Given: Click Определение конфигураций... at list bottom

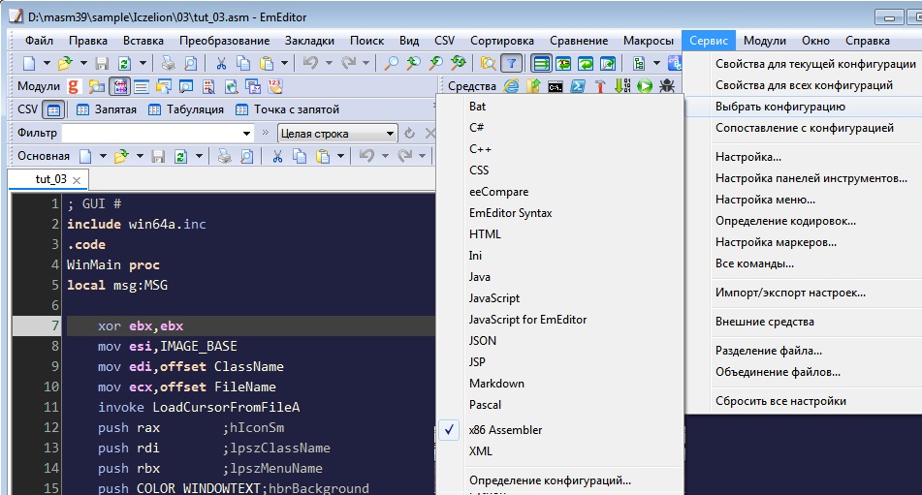Looking at the screenshot, I should coord(550,480).
